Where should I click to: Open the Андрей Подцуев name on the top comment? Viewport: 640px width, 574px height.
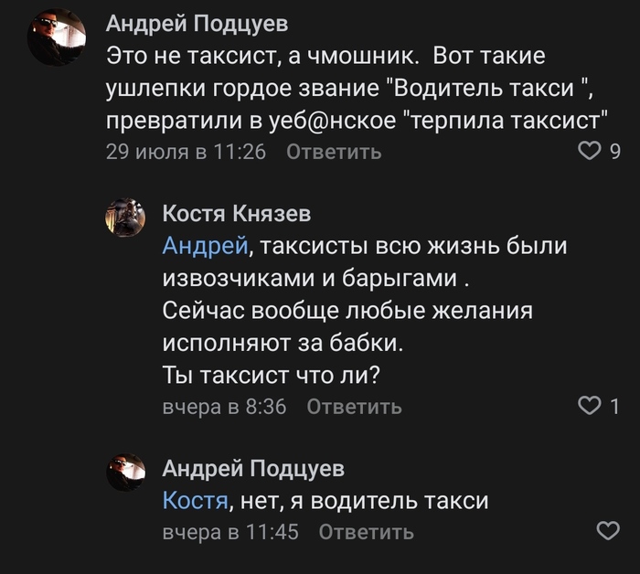197,23
